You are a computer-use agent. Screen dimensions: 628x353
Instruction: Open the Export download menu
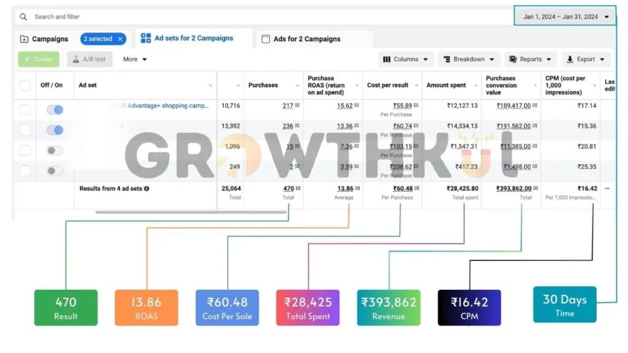tap(585, 59)
